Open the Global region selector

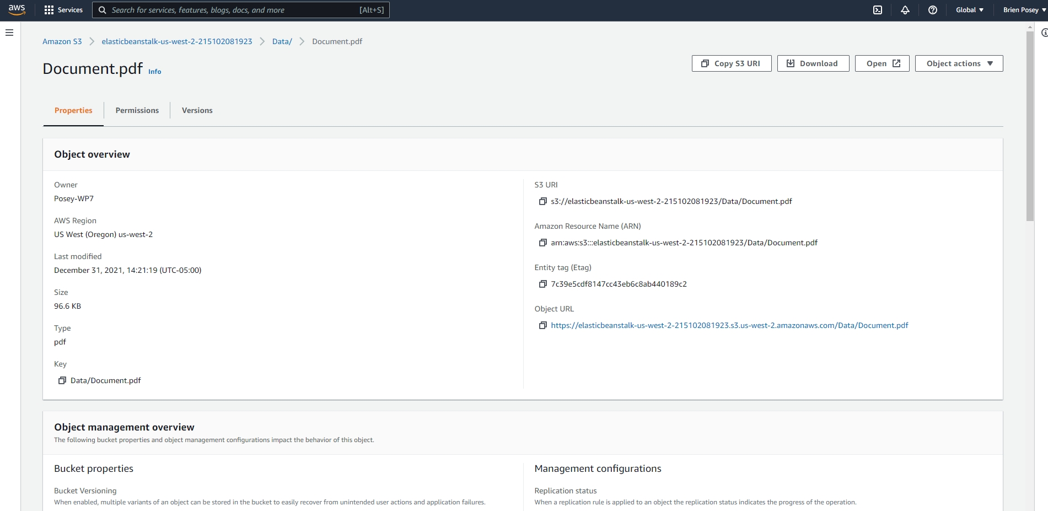click(969, 9)
